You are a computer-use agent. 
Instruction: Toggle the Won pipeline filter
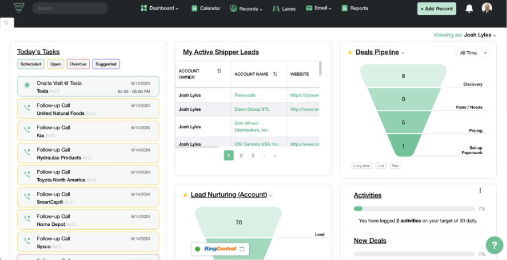click(396, 166)
